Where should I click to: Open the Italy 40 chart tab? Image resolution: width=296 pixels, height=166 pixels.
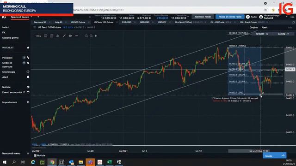click(x=59, y=22)
